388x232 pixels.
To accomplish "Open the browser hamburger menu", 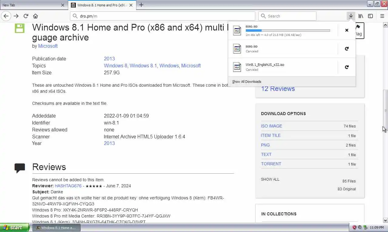I will tap(382, 16).
